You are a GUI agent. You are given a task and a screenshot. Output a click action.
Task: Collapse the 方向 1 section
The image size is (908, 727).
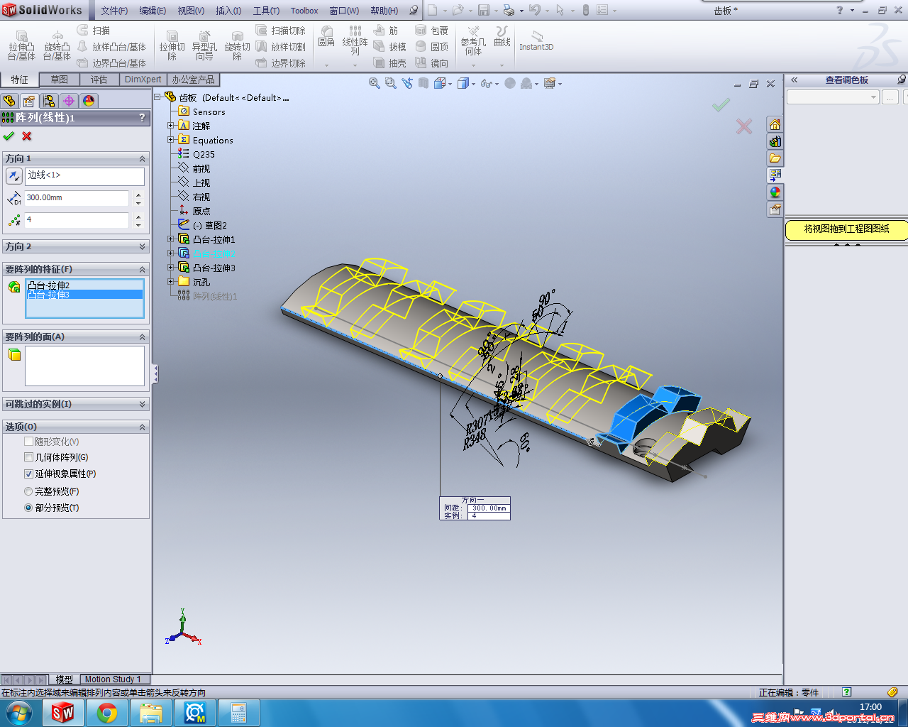[142, 158]
